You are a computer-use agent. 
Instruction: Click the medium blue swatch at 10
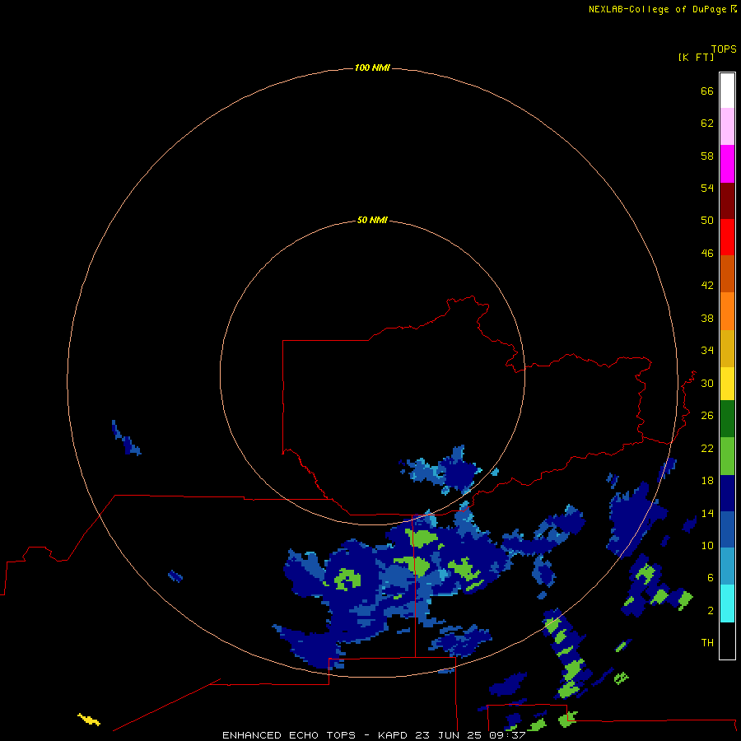[727, 529]
